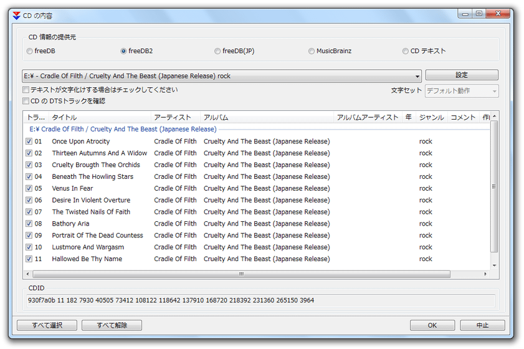Select the title 'Desire In Violent Overture'

91,200
